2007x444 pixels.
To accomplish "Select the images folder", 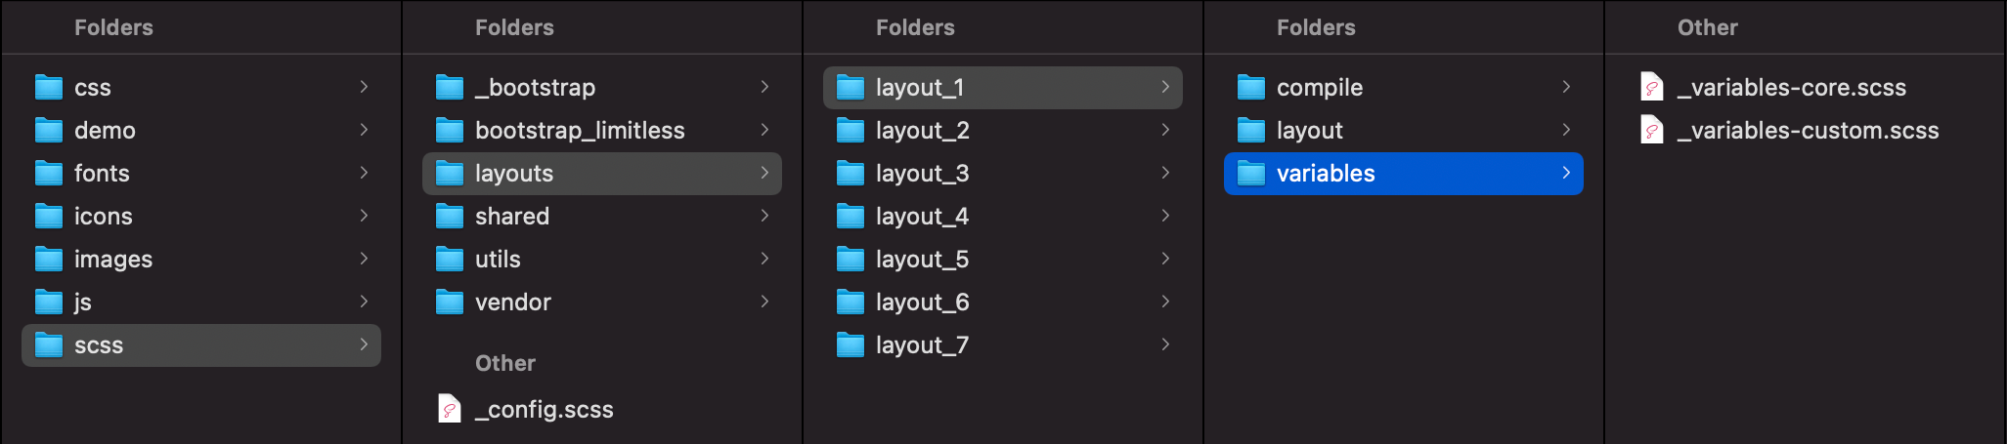I will point(113,260).
